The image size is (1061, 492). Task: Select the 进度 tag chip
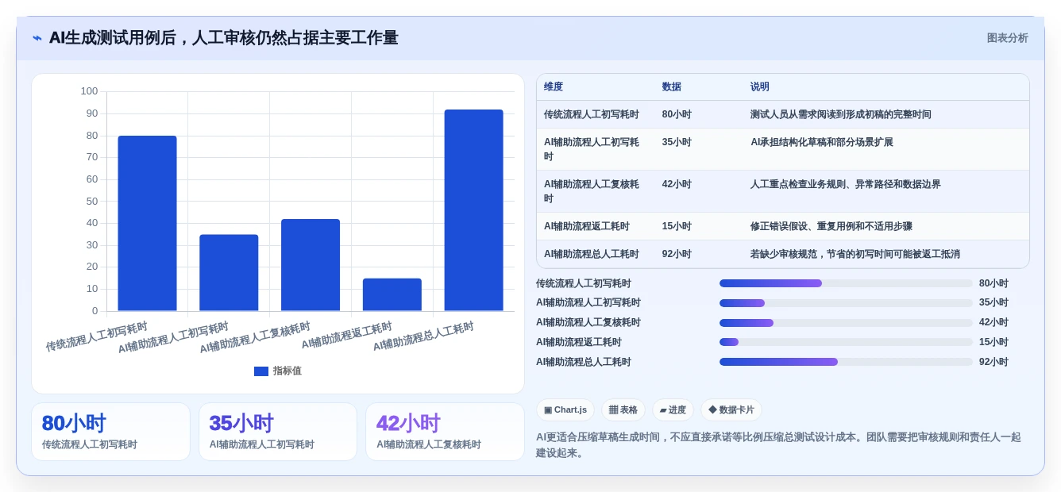tap(673, 410)
